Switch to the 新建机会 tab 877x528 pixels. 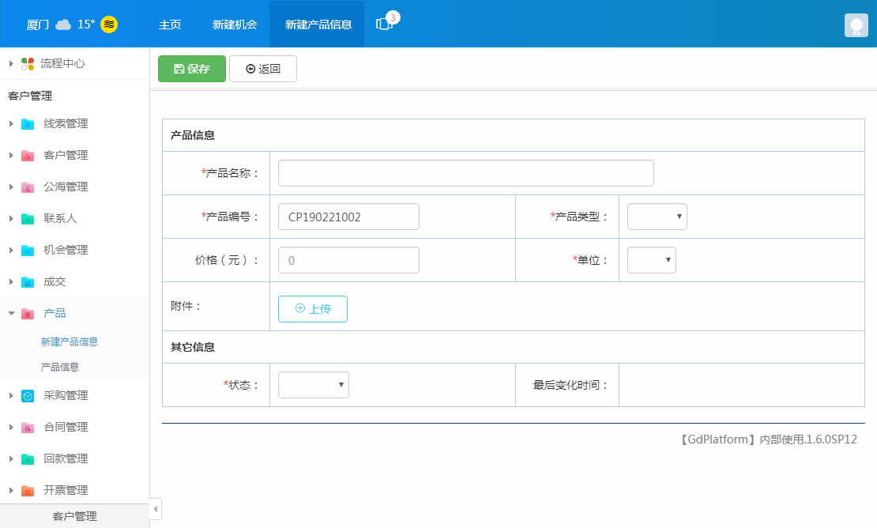(235, 25)
